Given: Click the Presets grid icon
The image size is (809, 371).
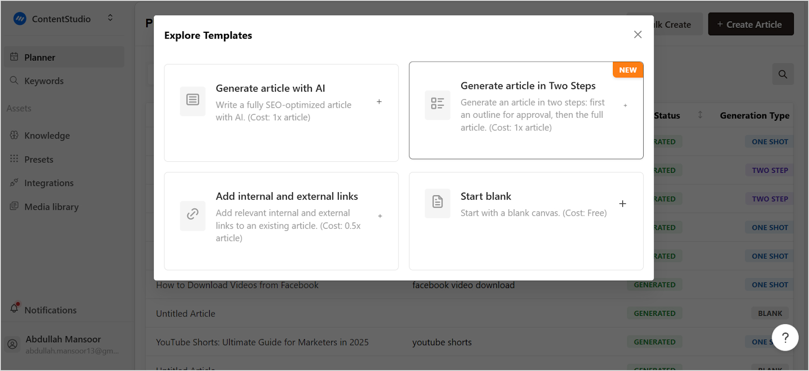Looking at the screenshot, I should pos(14,159).
